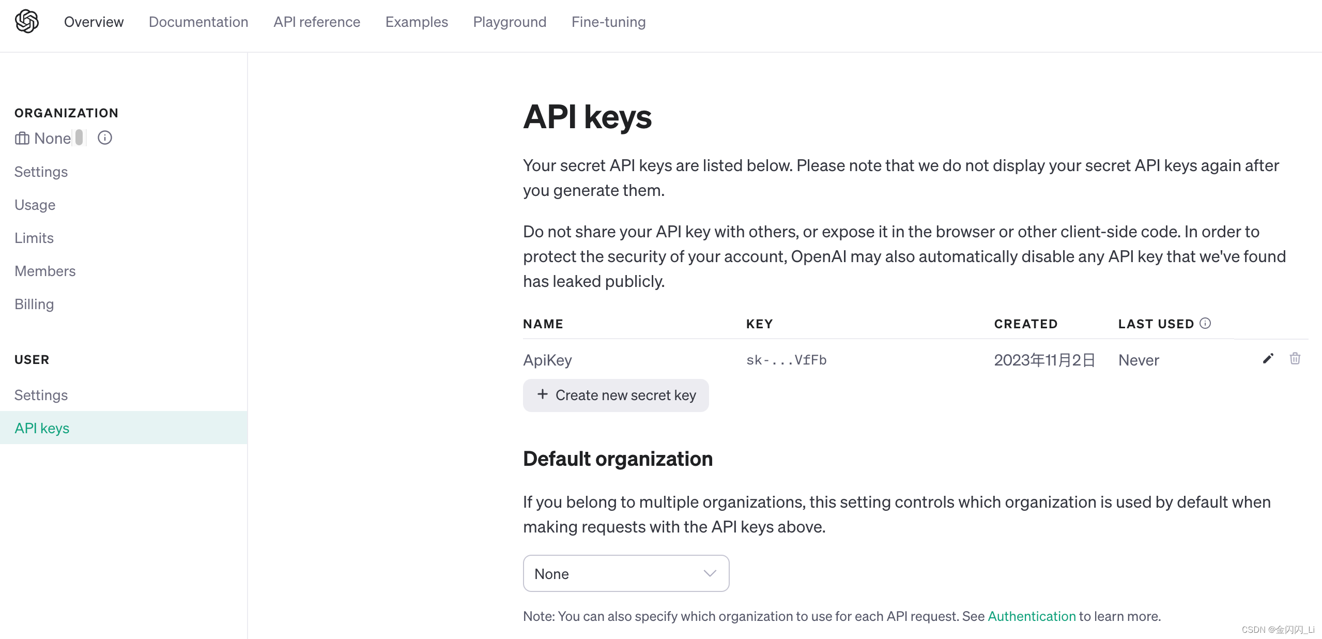Open Billing in the sidebar
The height and width of the screenshot is (639, 1322).
click(34, 304)
